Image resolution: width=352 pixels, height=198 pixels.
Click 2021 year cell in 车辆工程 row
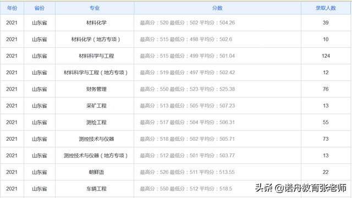click(12, 189)
